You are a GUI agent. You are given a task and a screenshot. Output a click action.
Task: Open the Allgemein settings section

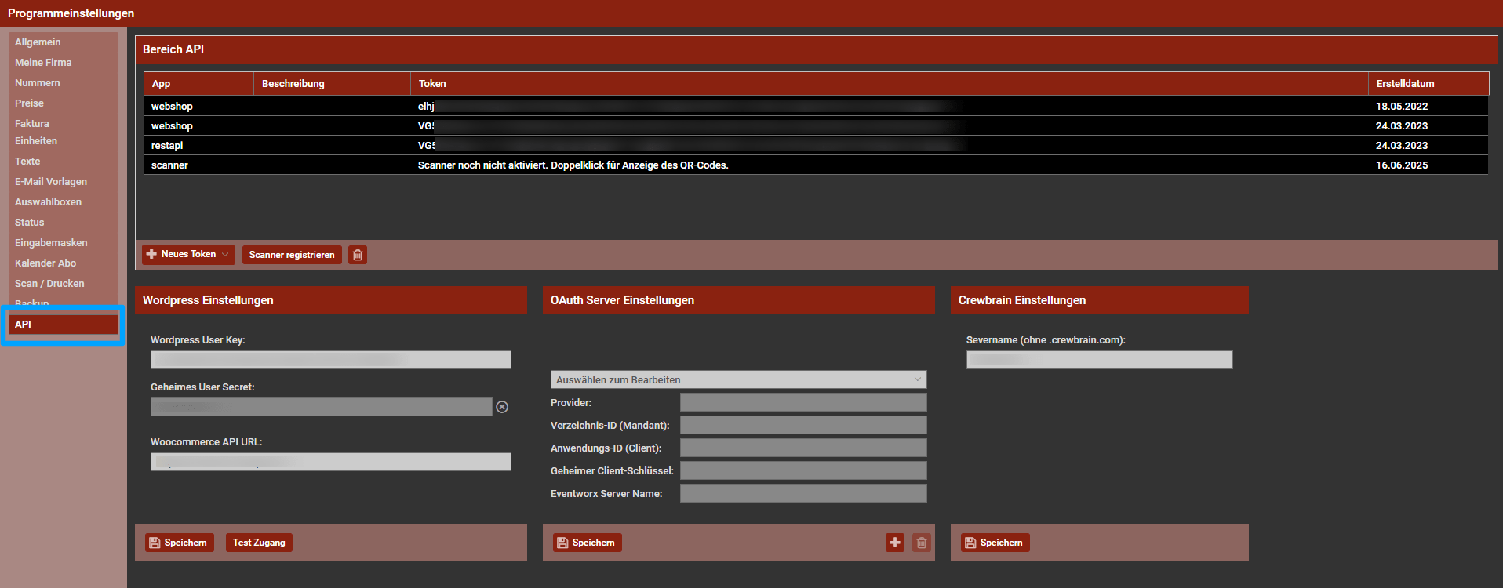[64, 42]
